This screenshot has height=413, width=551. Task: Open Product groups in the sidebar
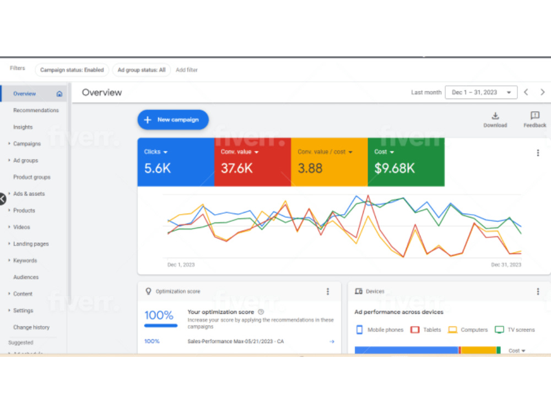(x=31, y=177)
